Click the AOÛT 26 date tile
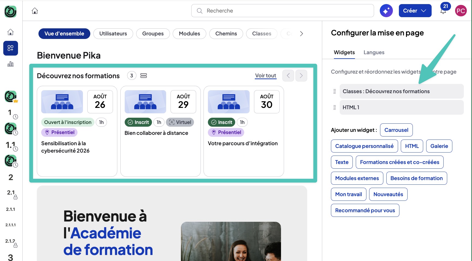472x261 pixels. click(x=100, y=102)
